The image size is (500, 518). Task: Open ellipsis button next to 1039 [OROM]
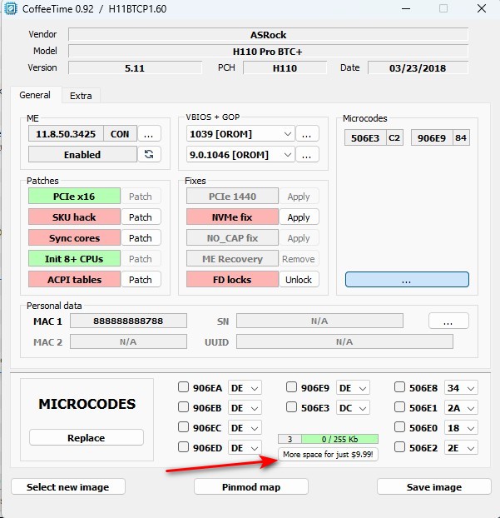(x=307, y=134)
